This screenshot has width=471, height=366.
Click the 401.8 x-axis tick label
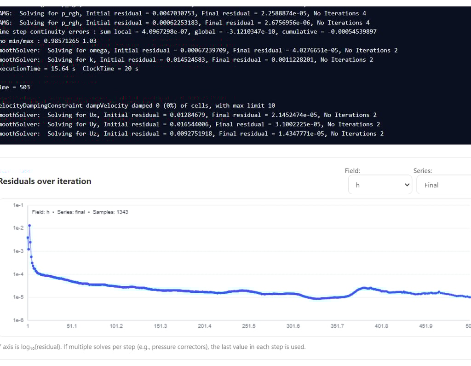(x=381, y=326)
